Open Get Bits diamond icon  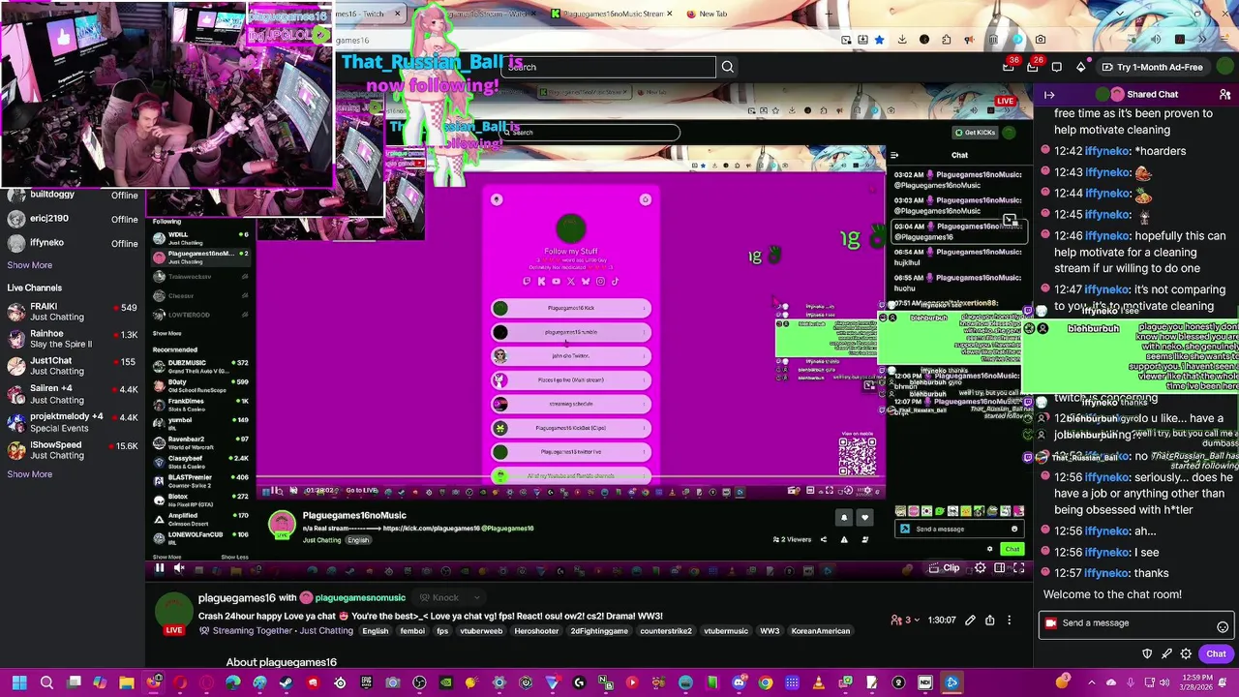[x=1081, y=67]
